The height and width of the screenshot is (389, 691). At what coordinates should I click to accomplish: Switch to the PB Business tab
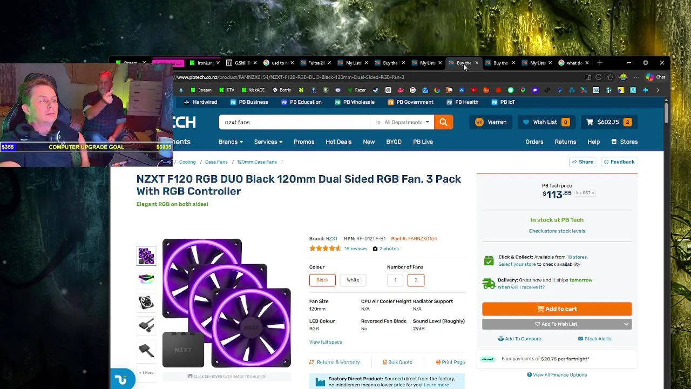pos(249,102)
